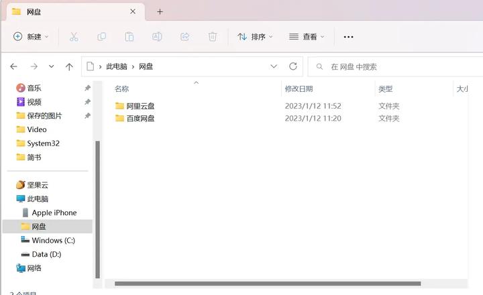The height and width of the screenshot is (295, 483).
Task: Click chevron between 此电脑 and 网盘
Action: tap(133, 67)
